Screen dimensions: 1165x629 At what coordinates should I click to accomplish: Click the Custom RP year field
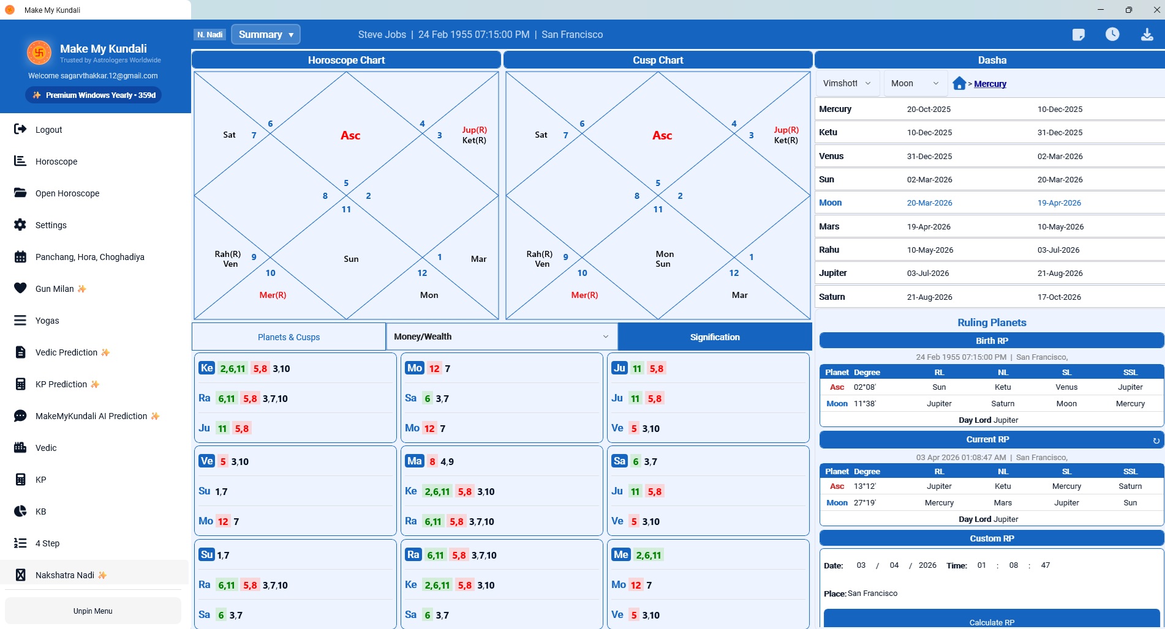(x=927, y=565)
